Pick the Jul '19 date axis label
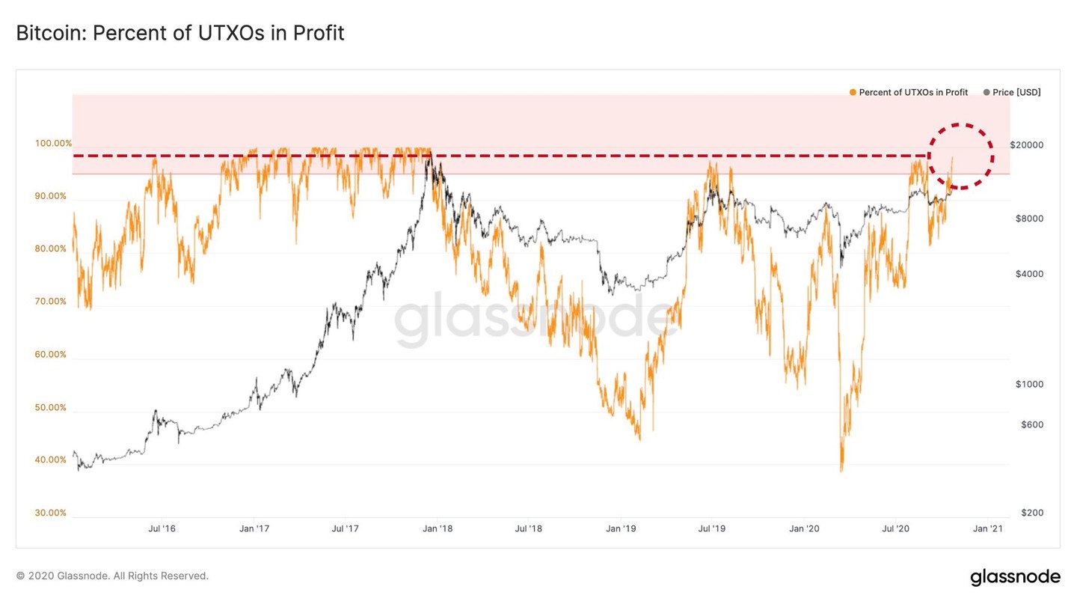Image resolution: width=1077 pixels, height=604 pixels. pyautogui.click(x=712, y=529)
